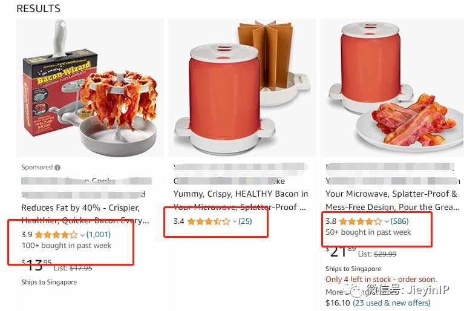Image resolution: width=464 pixels, height=311 pixels.
Task: Open the 586 reviews link
Action: [399, 221]
